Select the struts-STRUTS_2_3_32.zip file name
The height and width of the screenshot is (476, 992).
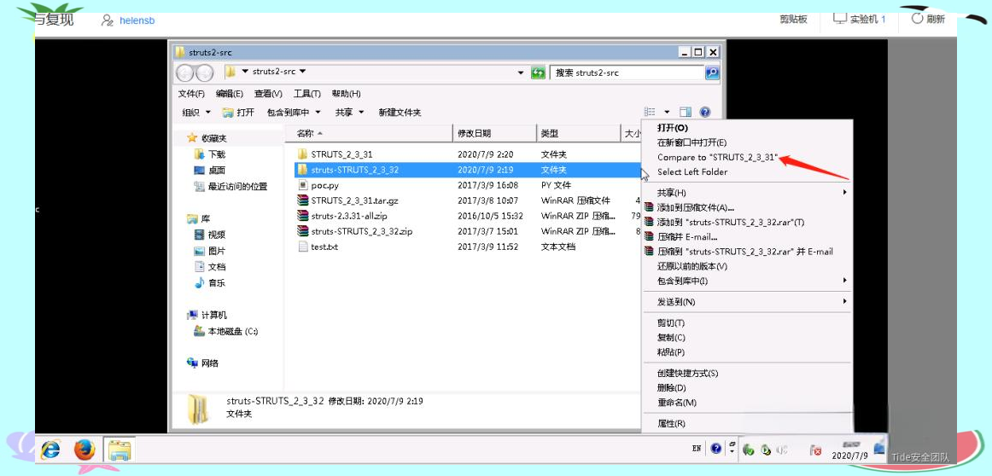click(x=361, y=231)
